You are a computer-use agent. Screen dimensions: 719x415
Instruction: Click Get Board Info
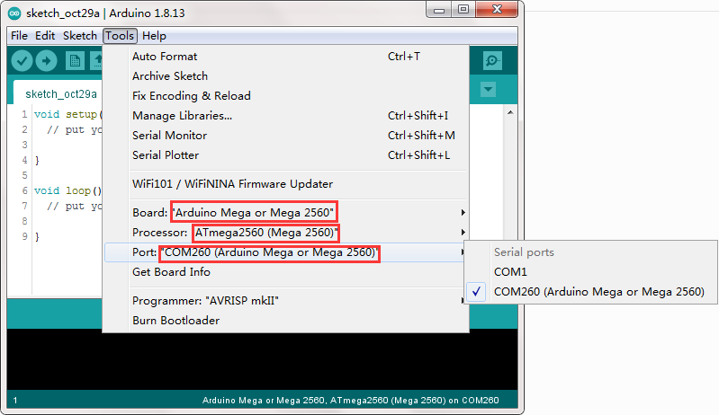click(x=285, y=272)
